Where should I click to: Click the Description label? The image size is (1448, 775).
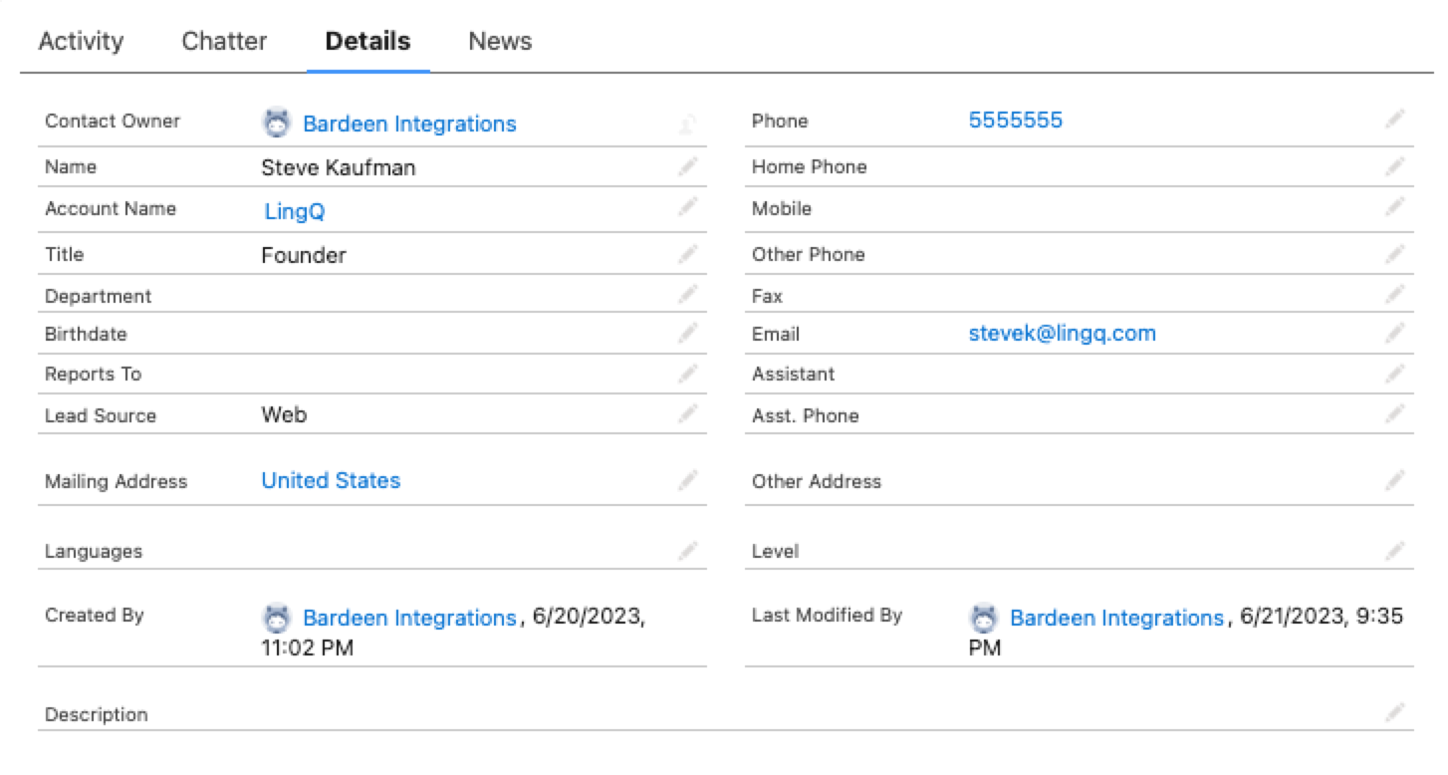click(x=96, y=714)
